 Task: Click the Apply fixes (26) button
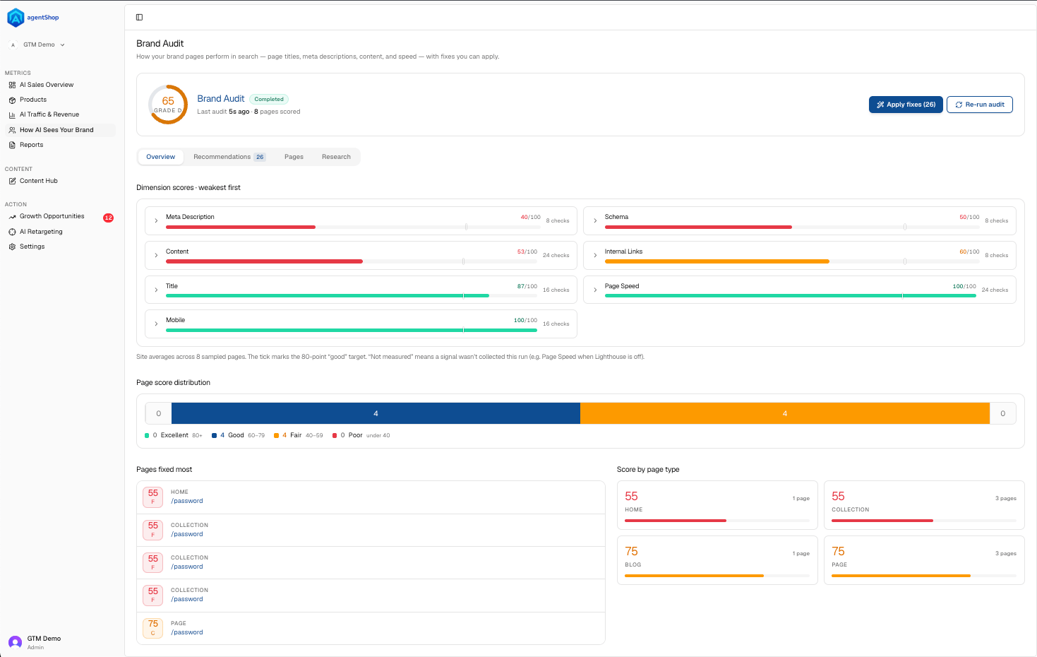point(906,105)
